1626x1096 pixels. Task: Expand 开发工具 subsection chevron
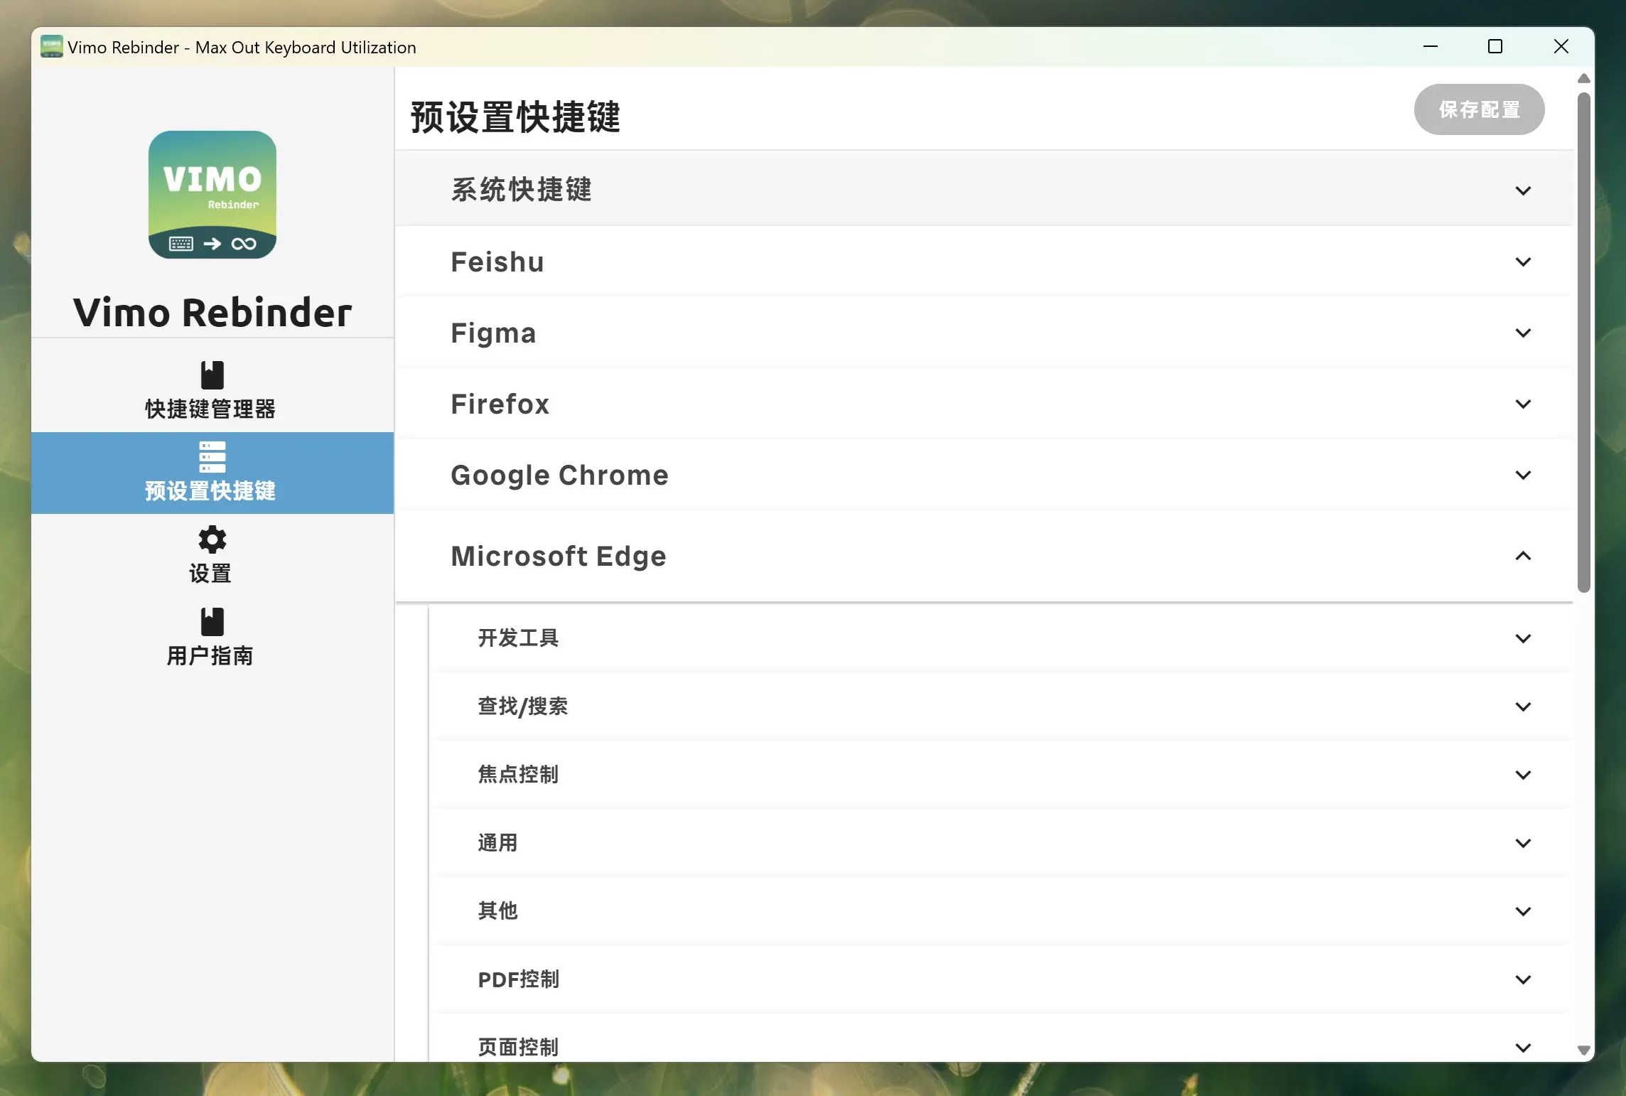[1523, 638]
